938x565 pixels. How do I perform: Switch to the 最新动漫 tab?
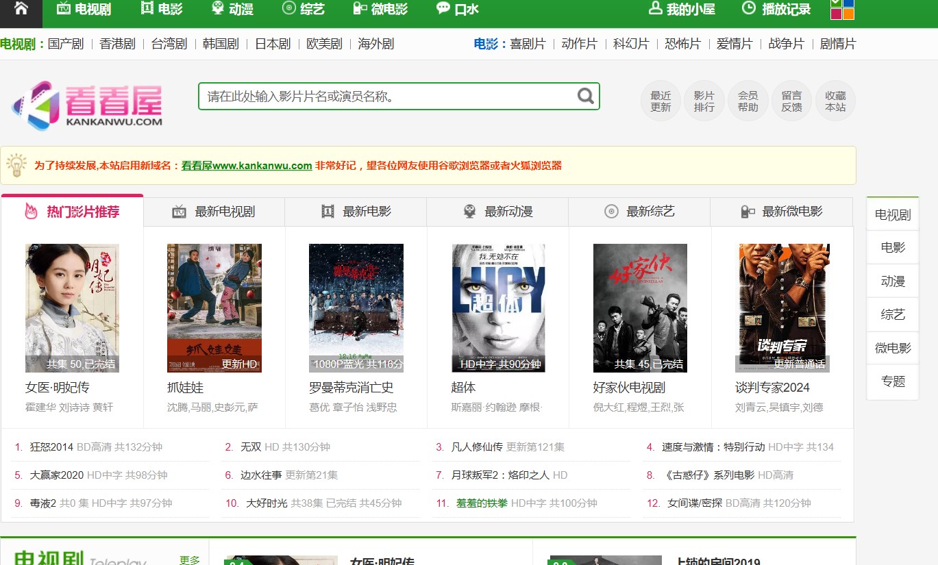tap(497, 212)
